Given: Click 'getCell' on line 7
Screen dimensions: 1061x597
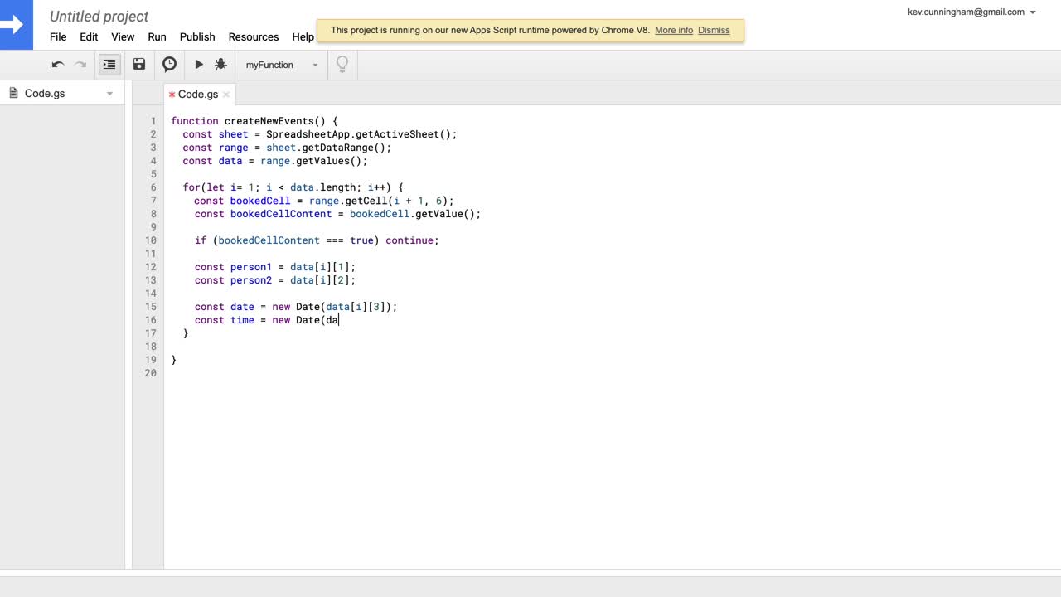Looking at the screenshot, I should click(x=365, y=201).
